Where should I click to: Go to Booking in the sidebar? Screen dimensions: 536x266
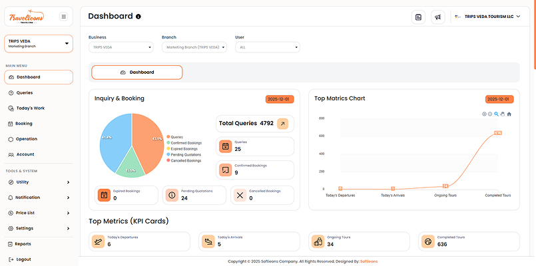pos(23,124)
